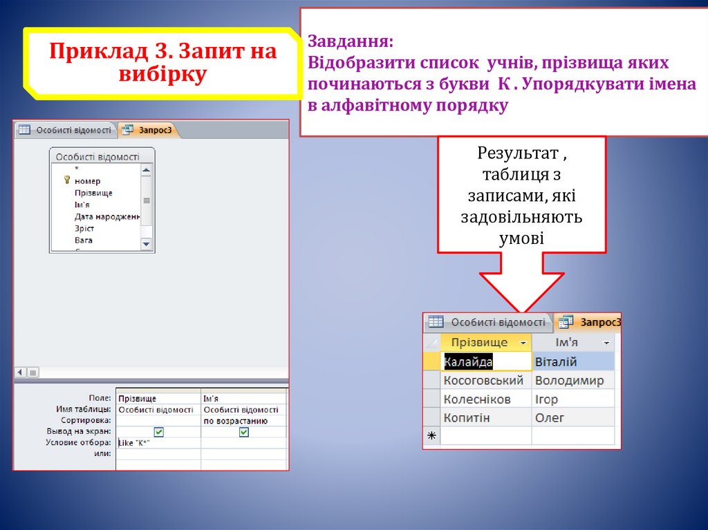Click the Ігор cell in results
The image size is (708, 530).
point(573,399)
